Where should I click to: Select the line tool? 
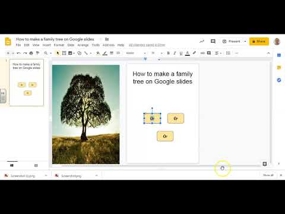pos(86,53)
